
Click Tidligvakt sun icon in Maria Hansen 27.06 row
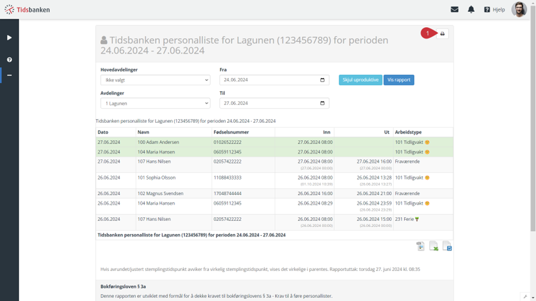click(427, 152)
